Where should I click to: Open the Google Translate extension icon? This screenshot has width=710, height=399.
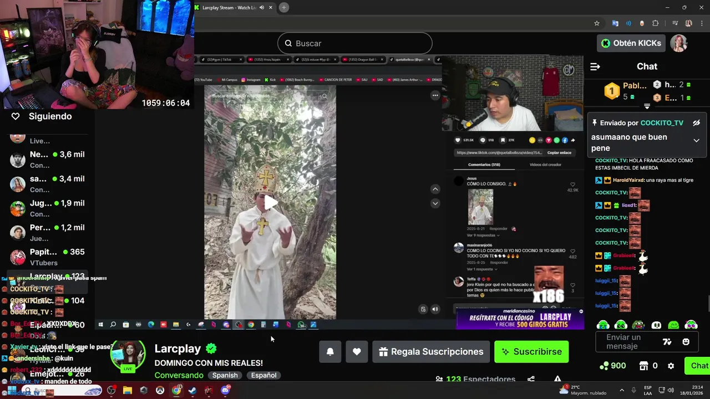(615, 23)
